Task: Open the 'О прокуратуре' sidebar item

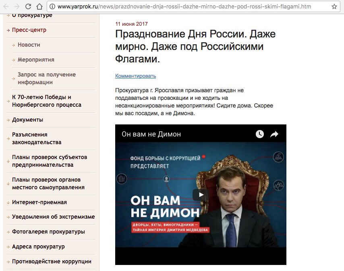Action: point(32,15)
